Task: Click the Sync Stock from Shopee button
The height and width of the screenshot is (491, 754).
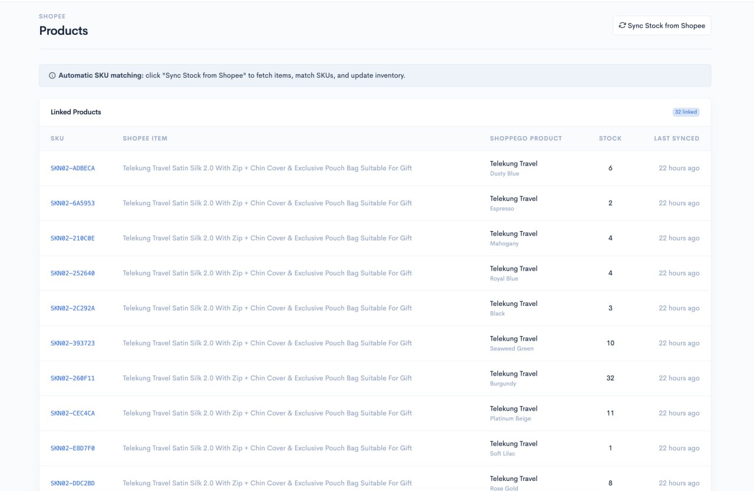Action: click(x=662, y=25)
